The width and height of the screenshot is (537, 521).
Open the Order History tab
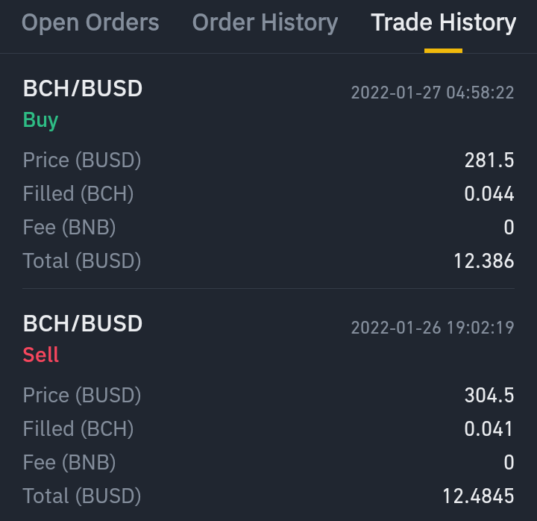(x=265, y=22)
